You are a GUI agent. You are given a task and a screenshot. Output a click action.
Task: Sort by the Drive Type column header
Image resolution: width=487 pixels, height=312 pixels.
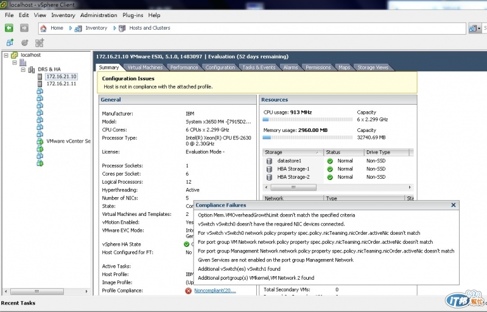tap(387, 152)
